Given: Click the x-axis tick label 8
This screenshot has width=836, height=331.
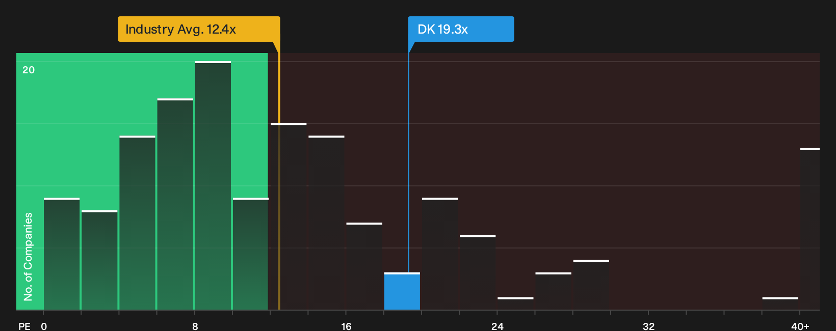Looking at the screenshot, I should pyautogui.click(x=195, y=326).
